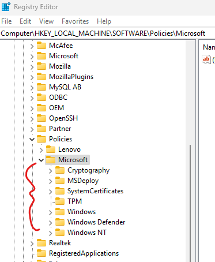
Task: Expand the McAfee key
Action: (x=32, y=46)
